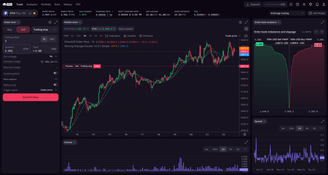Click the Deposit button
Image resolution: width=328 pixels, height=175 pixels.
pos(253,4)
